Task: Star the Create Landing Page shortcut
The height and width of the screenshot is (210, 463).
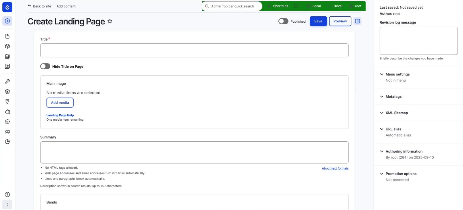Action: pyautogui.click(x=110, y=21)
